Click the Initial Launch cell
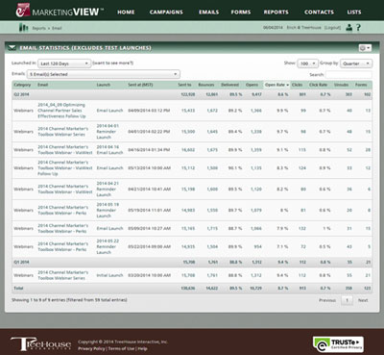Screen dimensions: 384x355 tap(109, 275)
